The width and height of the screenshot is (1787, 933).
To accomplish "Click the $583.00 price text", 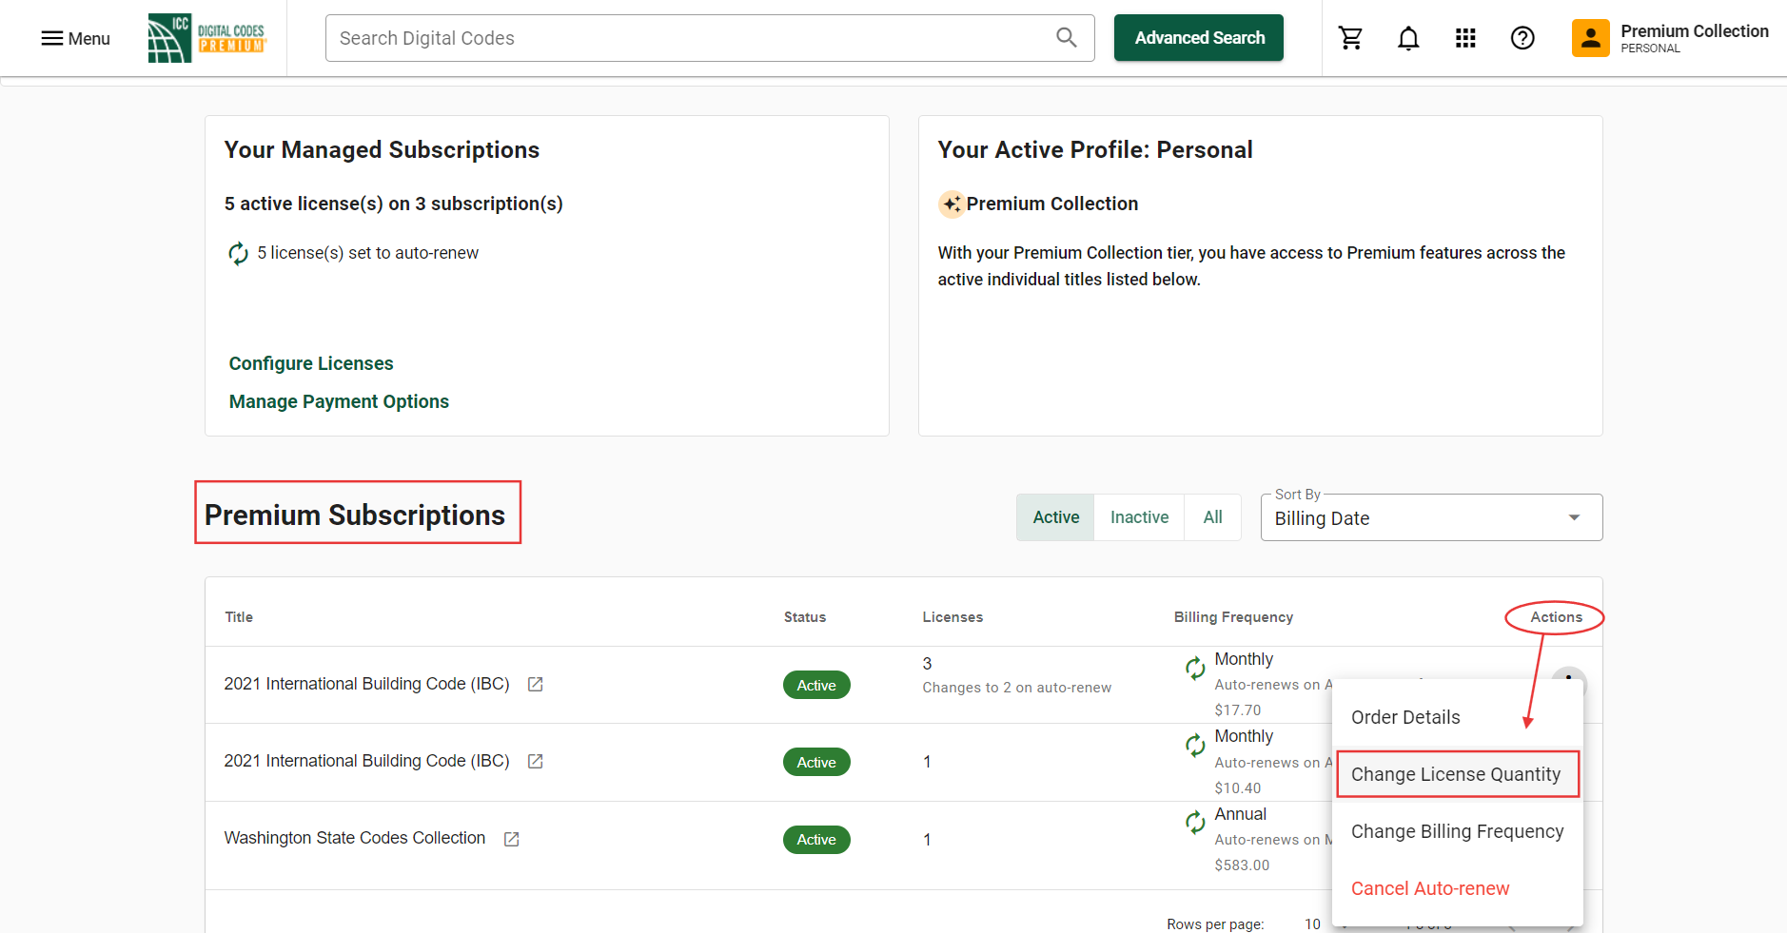I will (x=1242, y=865).
